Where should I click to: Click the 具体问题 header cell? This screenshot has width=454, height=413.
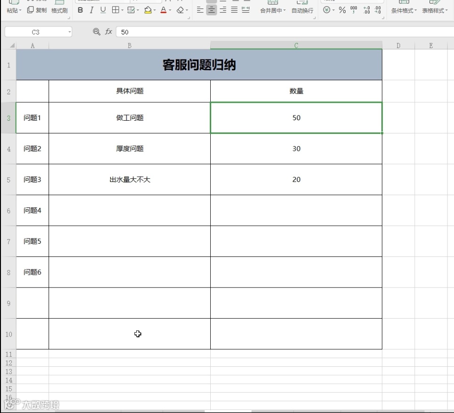pos(130,91)
